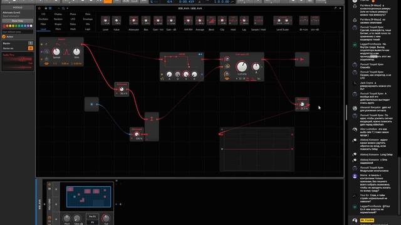The width and height of the screenshot is (401, 225).
Task: Pick the yellow color swatch in inspector
Action: click(10, 26)
